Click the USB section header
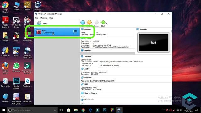 [x=86, y=84]
